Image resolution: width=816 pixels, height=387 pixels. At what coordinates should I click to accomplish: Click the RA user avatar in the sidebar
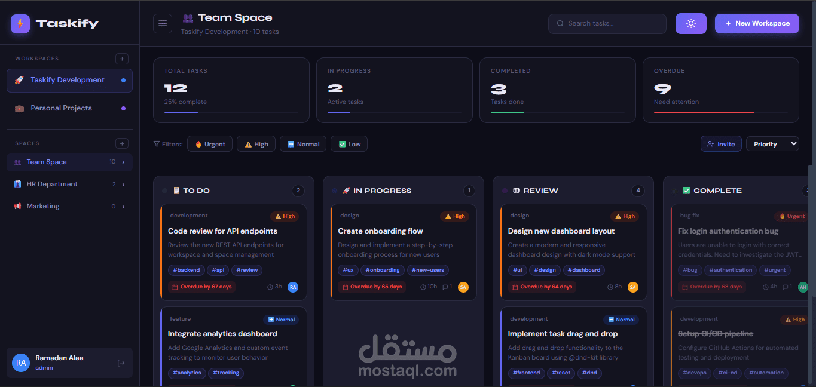tap(21, 363)
